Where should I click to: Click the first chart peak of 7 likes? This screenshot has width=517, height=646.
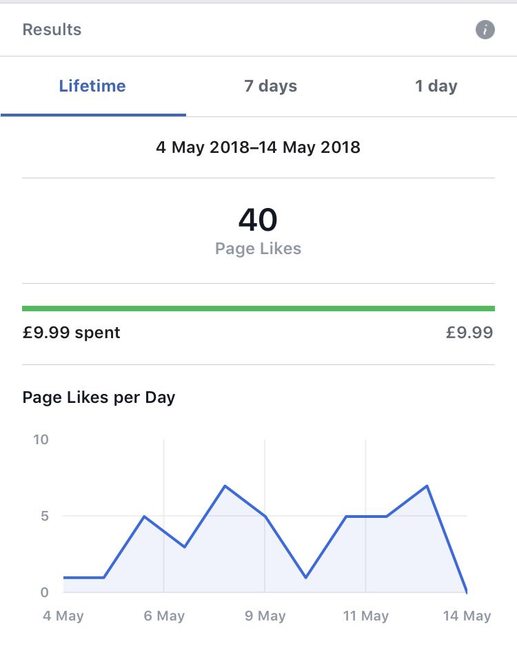(225, 486)
